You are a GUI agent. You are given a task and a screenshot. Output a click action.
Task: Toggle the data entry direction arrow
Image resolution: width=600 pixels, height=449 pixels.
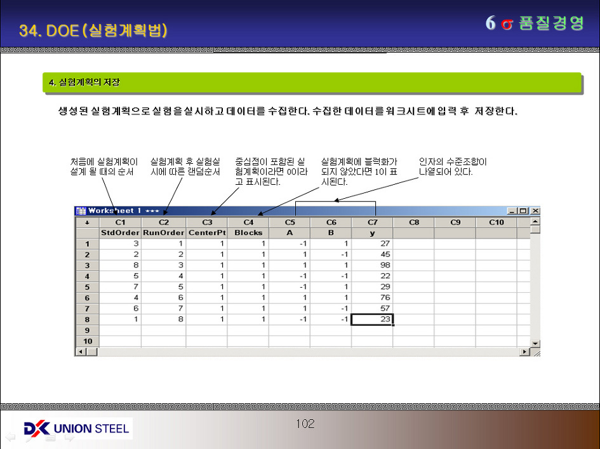(87, 222)
